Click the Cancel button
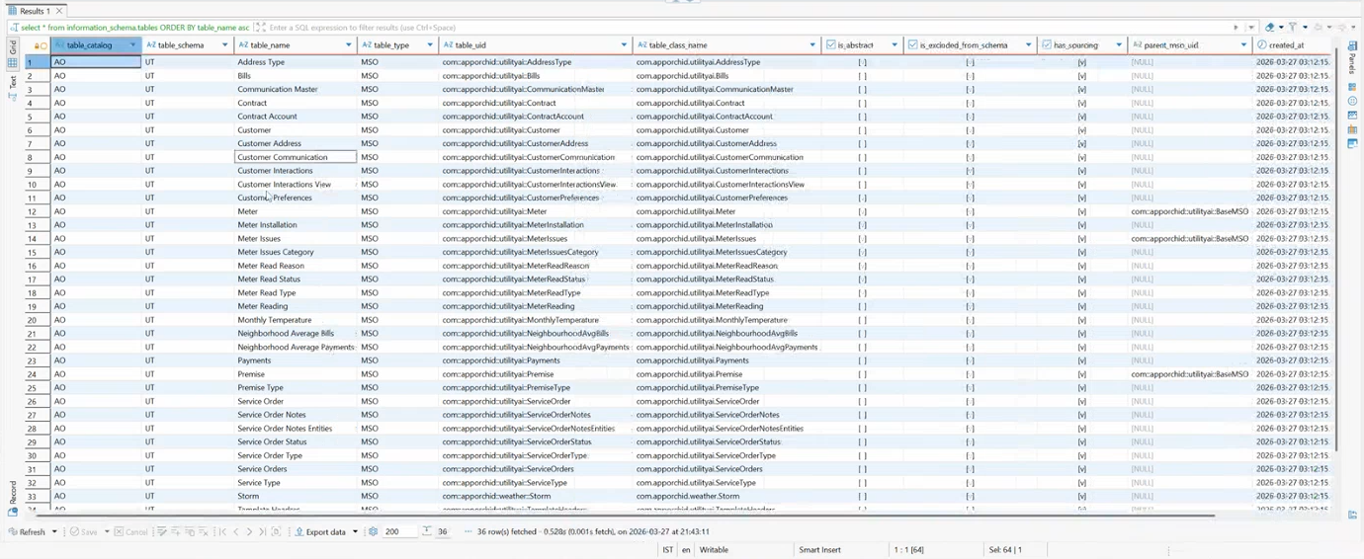The height and width of the screenshot is (559, 1364). click(x=130, y=531)
